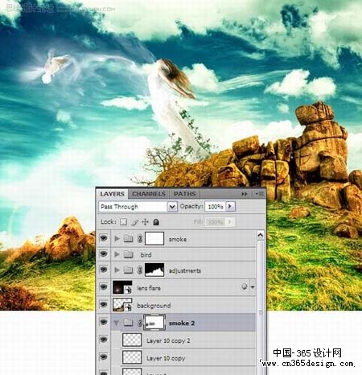
Task: Hide the lens flare layer
Action: pyautogui.click(x=104, y=287)
